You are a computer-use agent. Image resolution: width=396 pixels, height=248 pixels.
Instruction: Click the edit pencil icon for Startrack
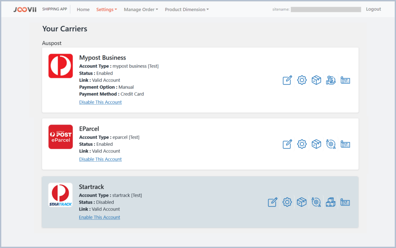(x=273, y=202)
